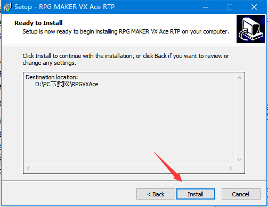Click the D:\PC下载网\RPGVXAce path text
Image resolution: width=268 pixels, height=207 pixels.
pyautogui.click(x=67, y=84)
